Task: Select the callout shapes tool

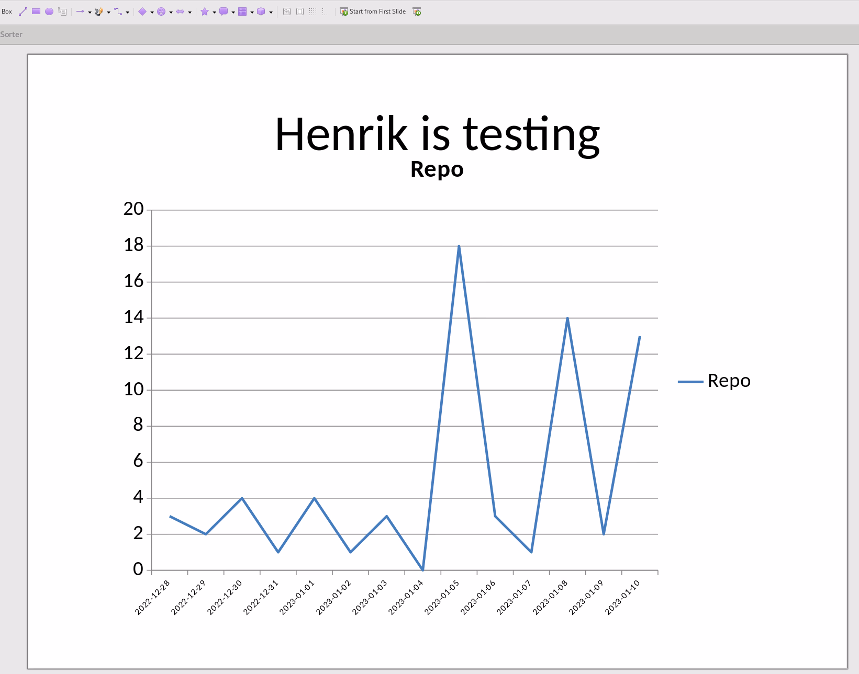Action: [224, 11]
